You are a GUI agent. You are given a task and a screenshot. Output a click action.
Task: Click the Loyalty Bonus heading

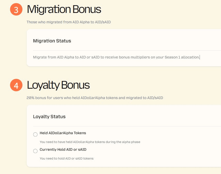[58, 85]
